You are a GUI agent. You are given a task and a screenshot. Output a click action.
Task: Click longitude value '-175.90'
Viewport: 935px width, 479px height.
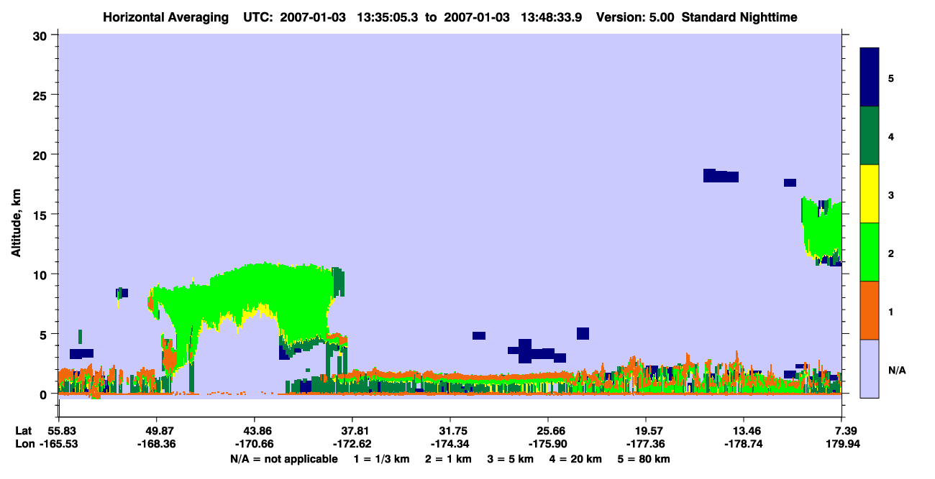(548, 444)
